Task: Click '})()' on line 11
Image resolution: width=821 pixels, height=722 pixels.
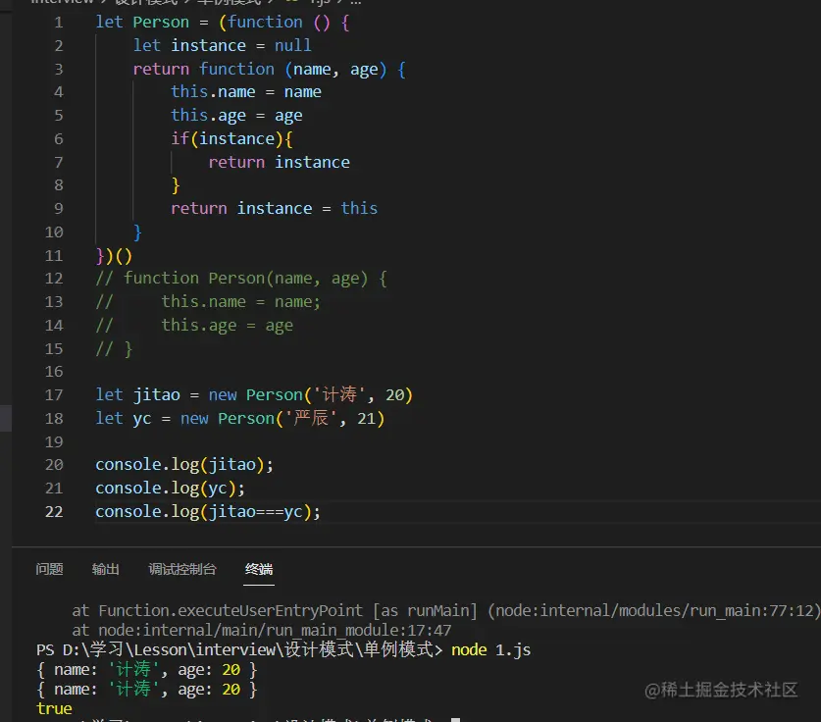Action: [114, 255]
